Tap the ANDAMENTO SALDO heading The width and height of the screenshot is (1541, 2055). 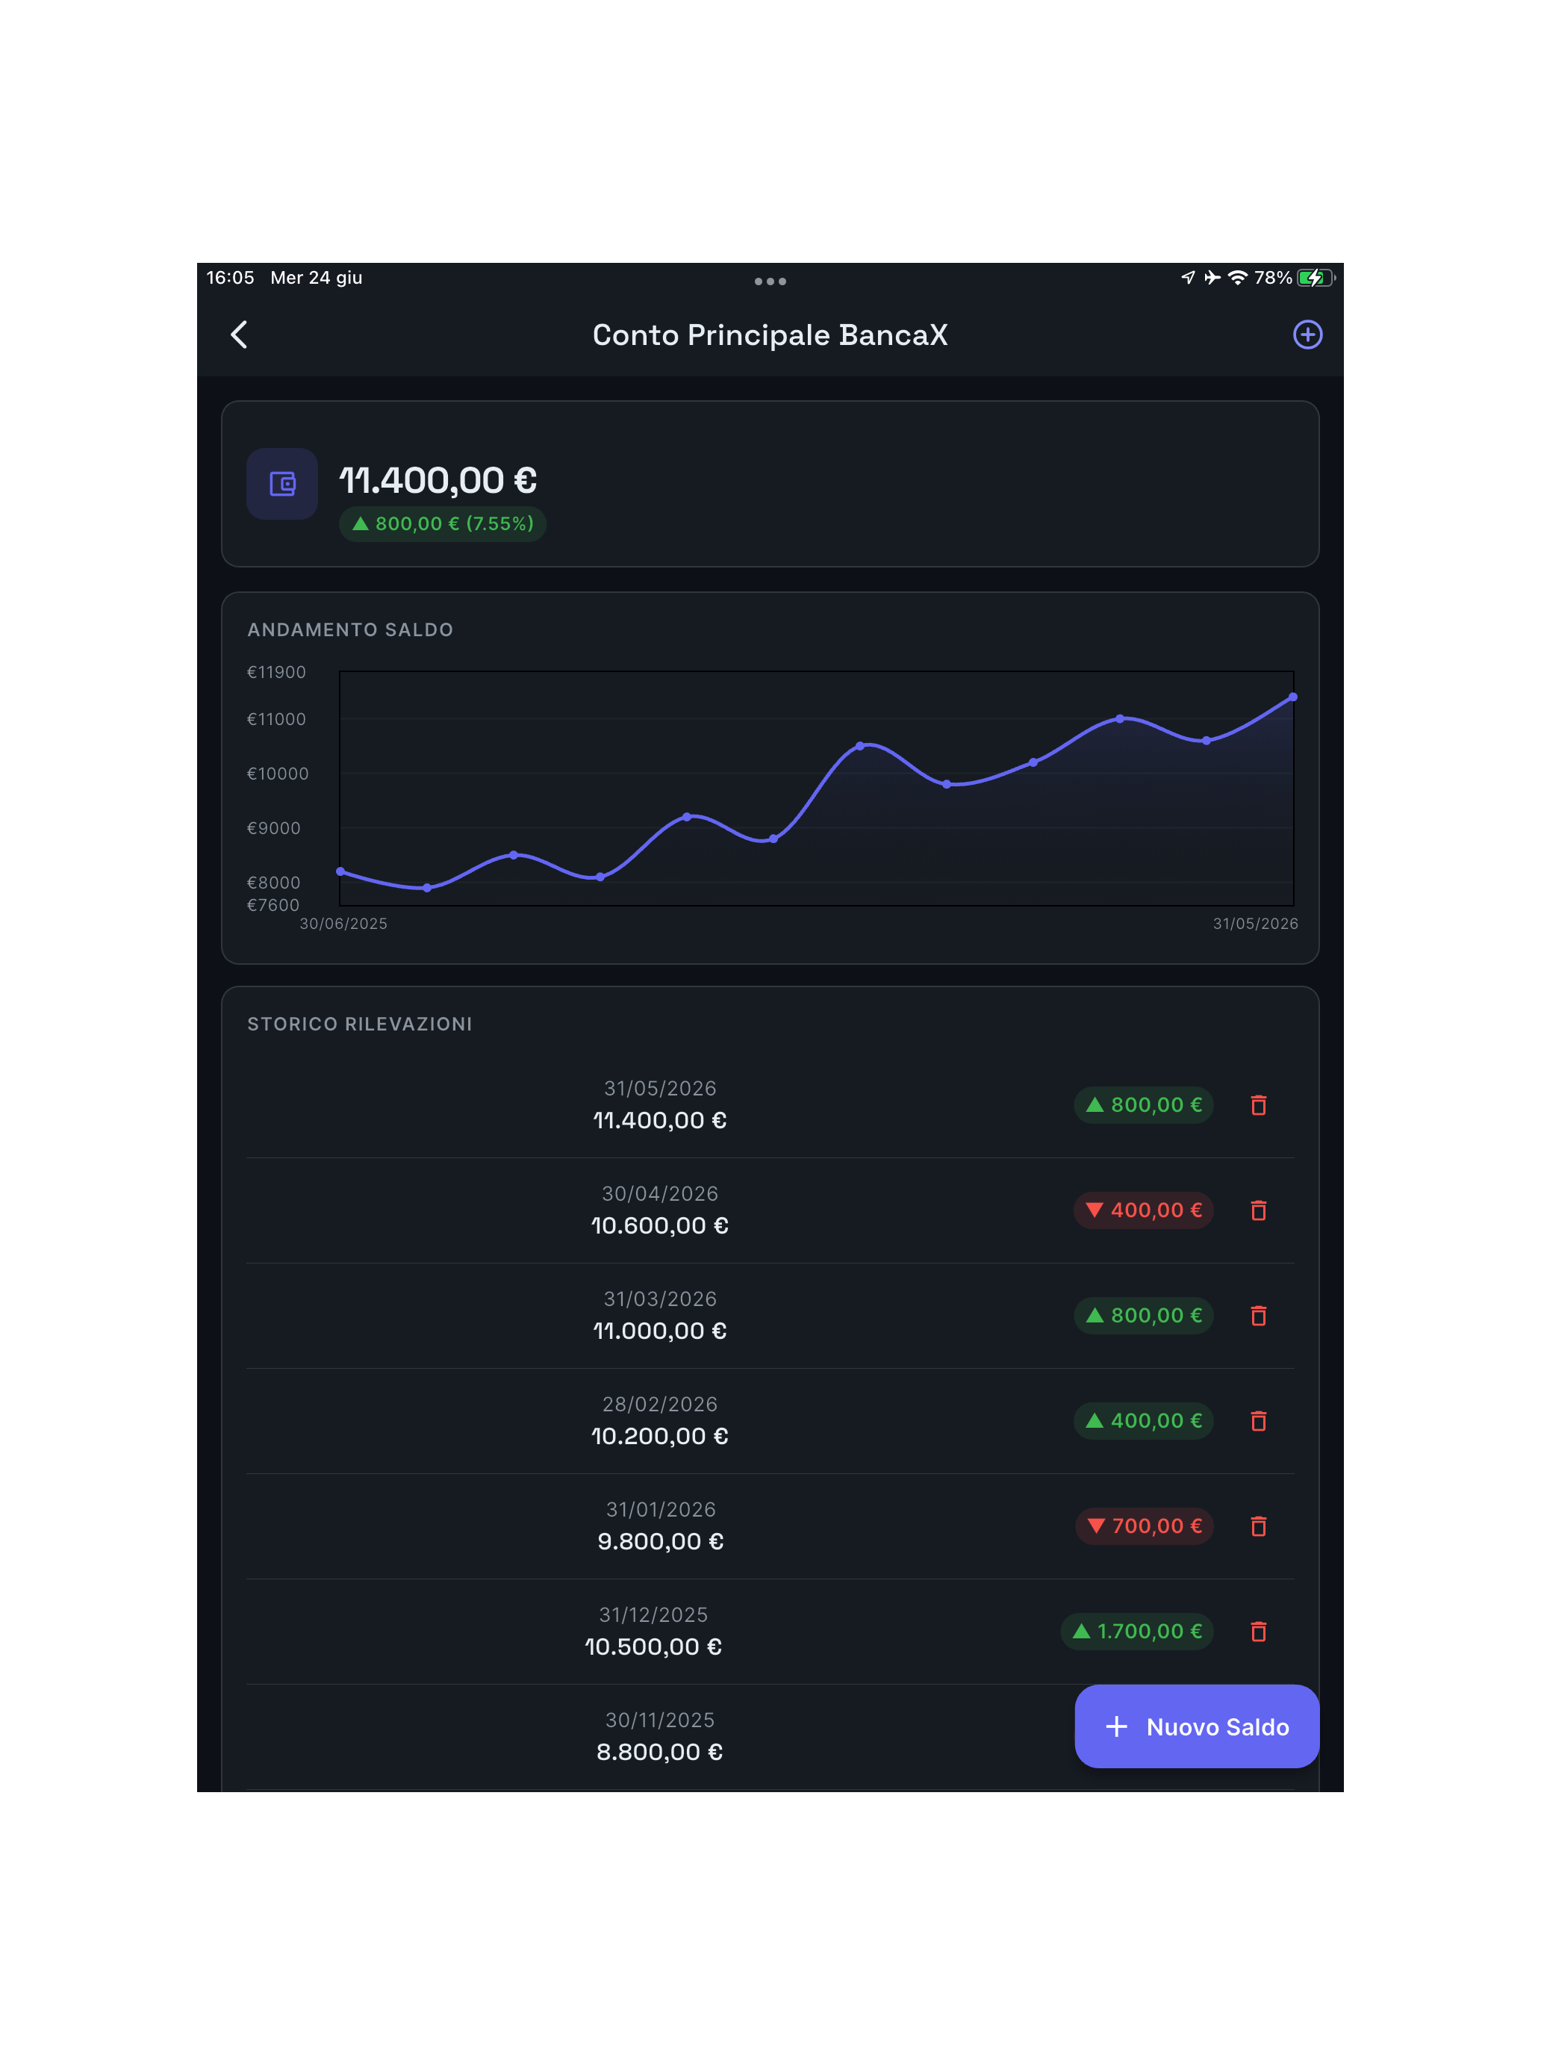(350, 630)
